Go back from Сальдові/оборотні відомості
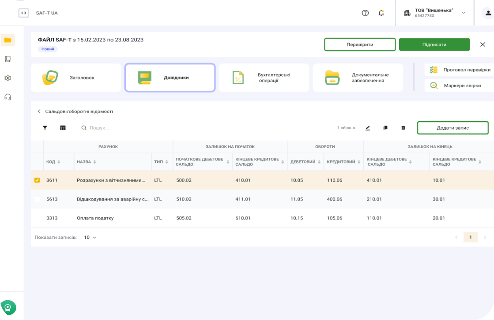This screenshot has width=494, height=320. pos(39,112)
